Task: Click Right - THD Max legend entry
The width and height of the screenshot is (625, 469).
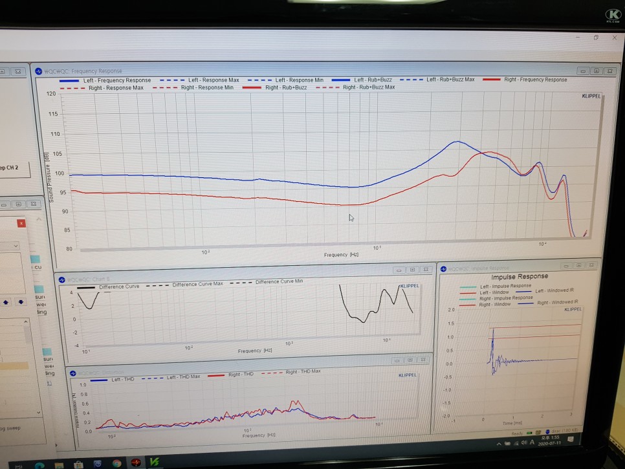Action: [x=291, y=372]
